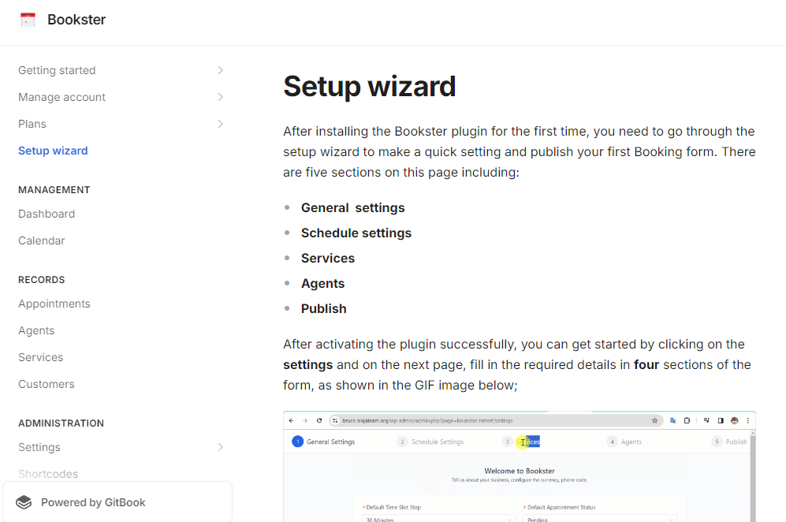This screenshot has width=786, height=522.
Task: Expand the Plans section chevron
Action: (x=221, y=124)
